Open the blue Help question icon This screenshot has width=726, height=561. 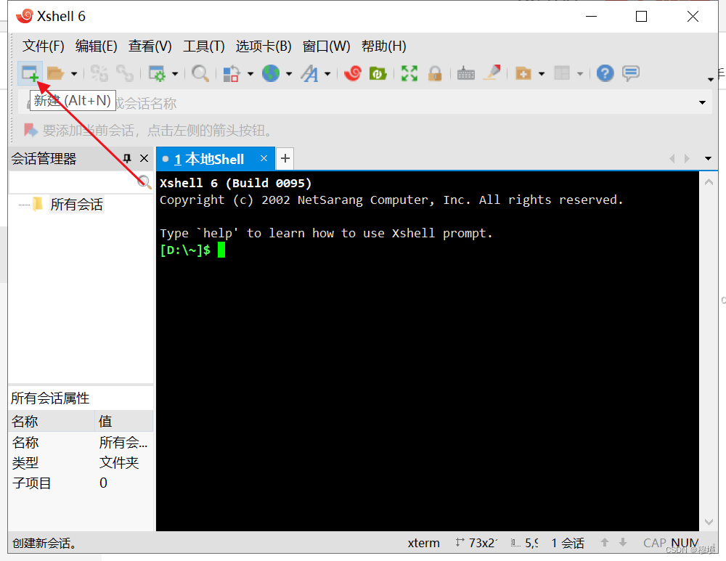(x=605, y=73)
